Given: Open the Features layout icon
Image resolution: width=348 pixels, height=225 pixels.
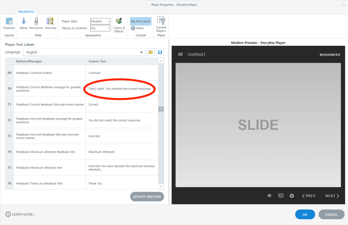Looking at the screenshot, I should [x=9, y=23].
